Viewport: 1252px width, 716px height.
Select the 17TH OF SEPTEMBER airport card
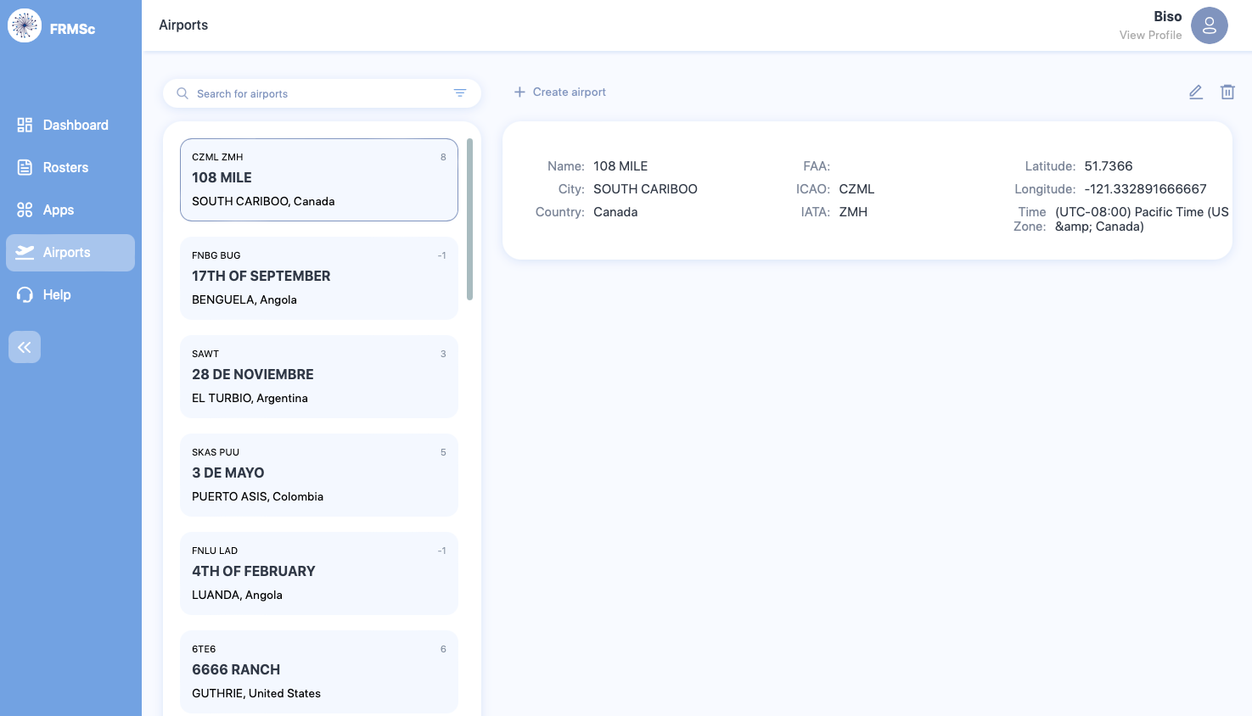click(319, 278)
